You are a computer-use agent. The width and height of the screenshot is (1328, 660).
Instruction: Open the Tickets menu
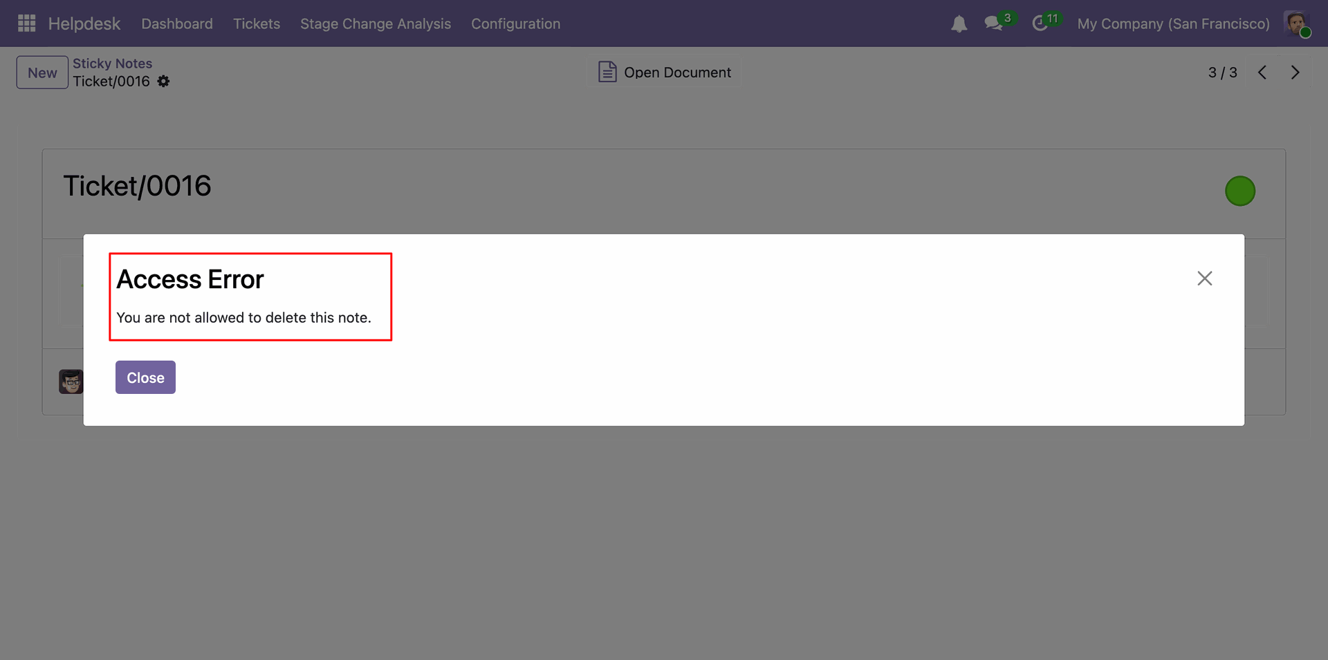pos(257,23)
